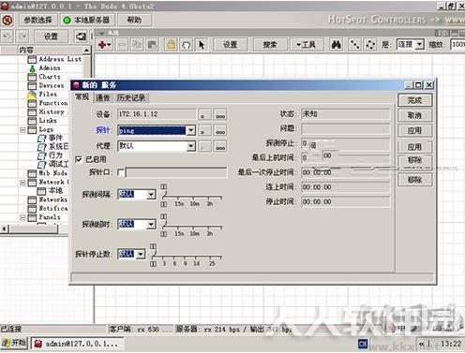The width and height of the screenshot is (465, 353).
Task: Open the 探测超时 dropdown
Action: click(x=151, y=224)
